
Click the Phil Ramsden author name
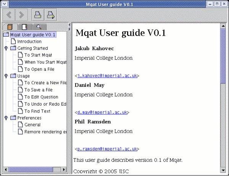coord(93,122)
